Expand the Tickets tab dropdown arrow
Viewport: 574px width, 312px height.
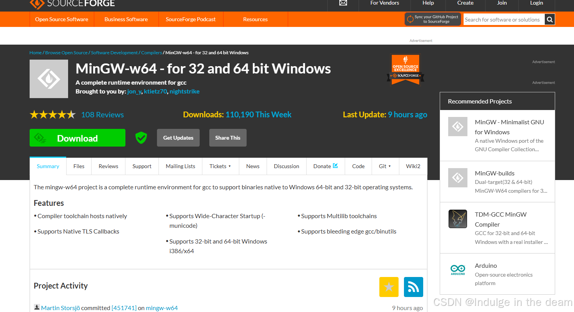[x=230, y=166]
